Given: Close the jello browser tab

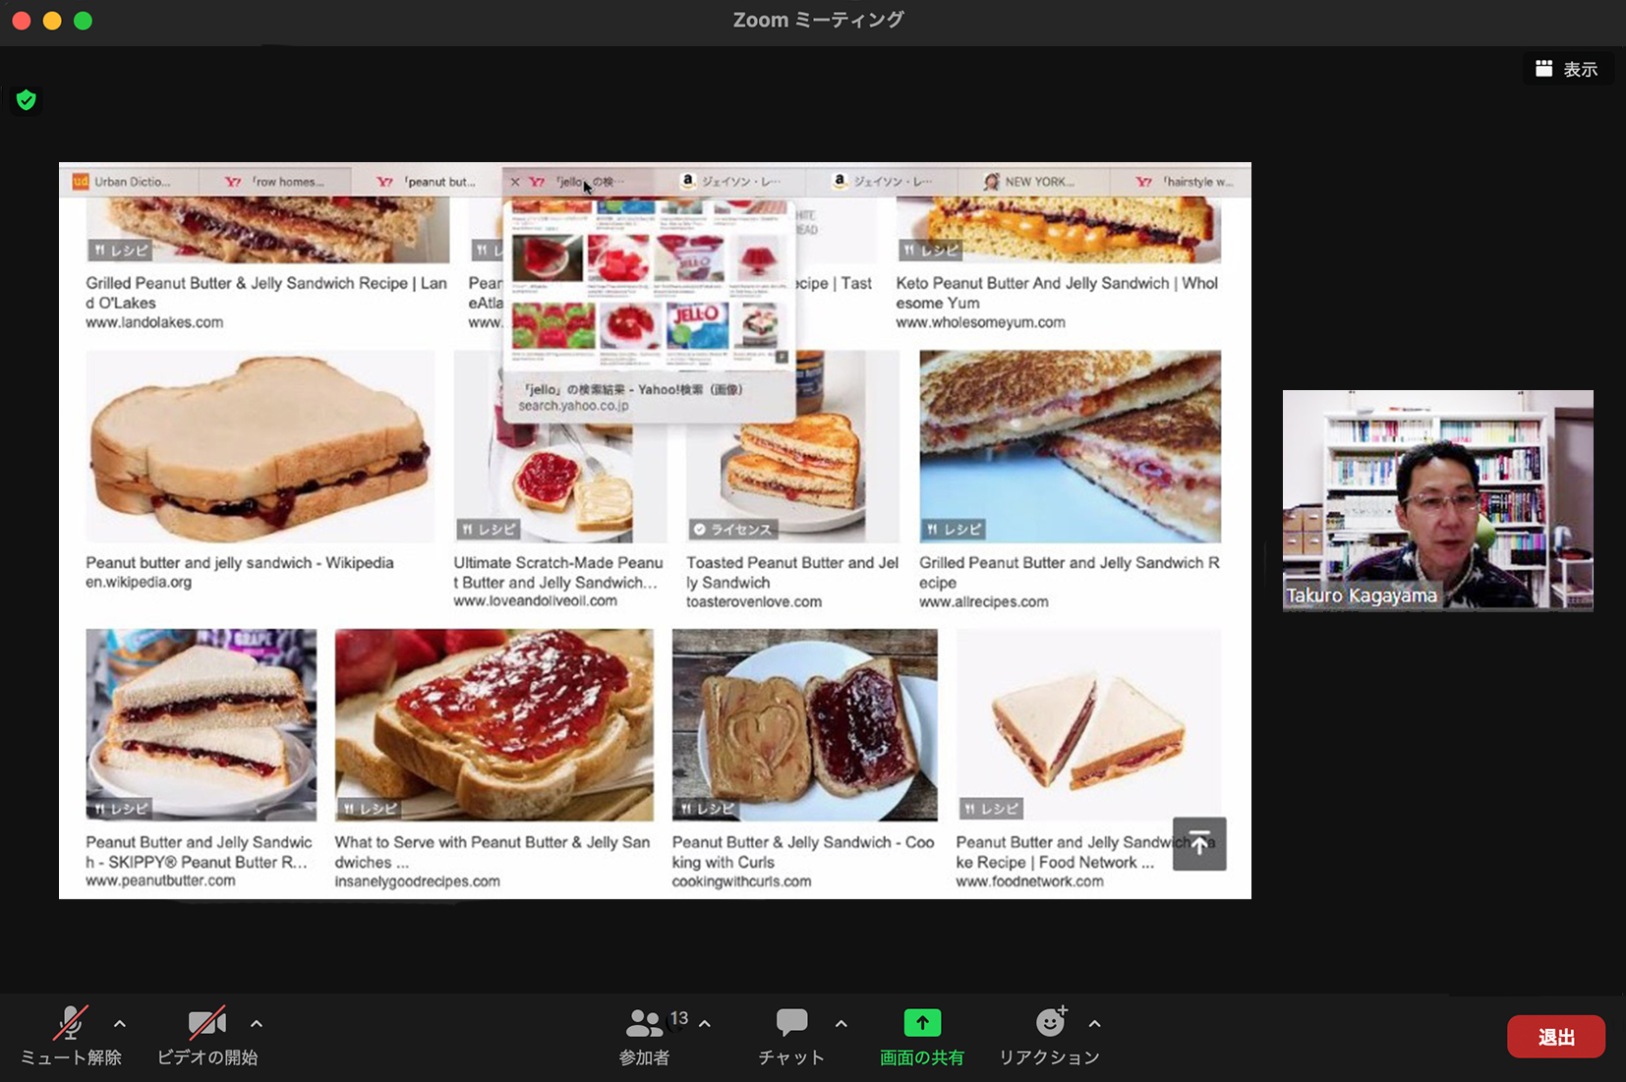Looking at the screenshot, I should tap(515, 182).
